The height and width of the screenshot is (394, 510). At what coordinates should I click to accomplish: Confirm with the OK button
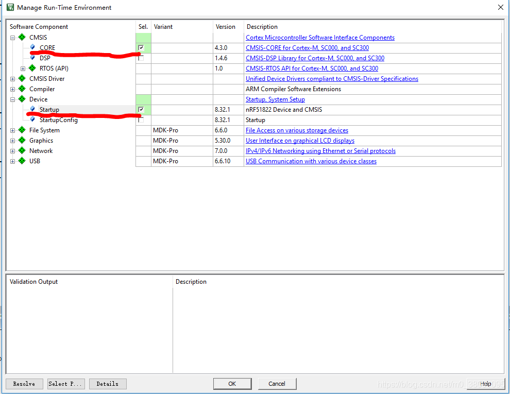[232, 384]
